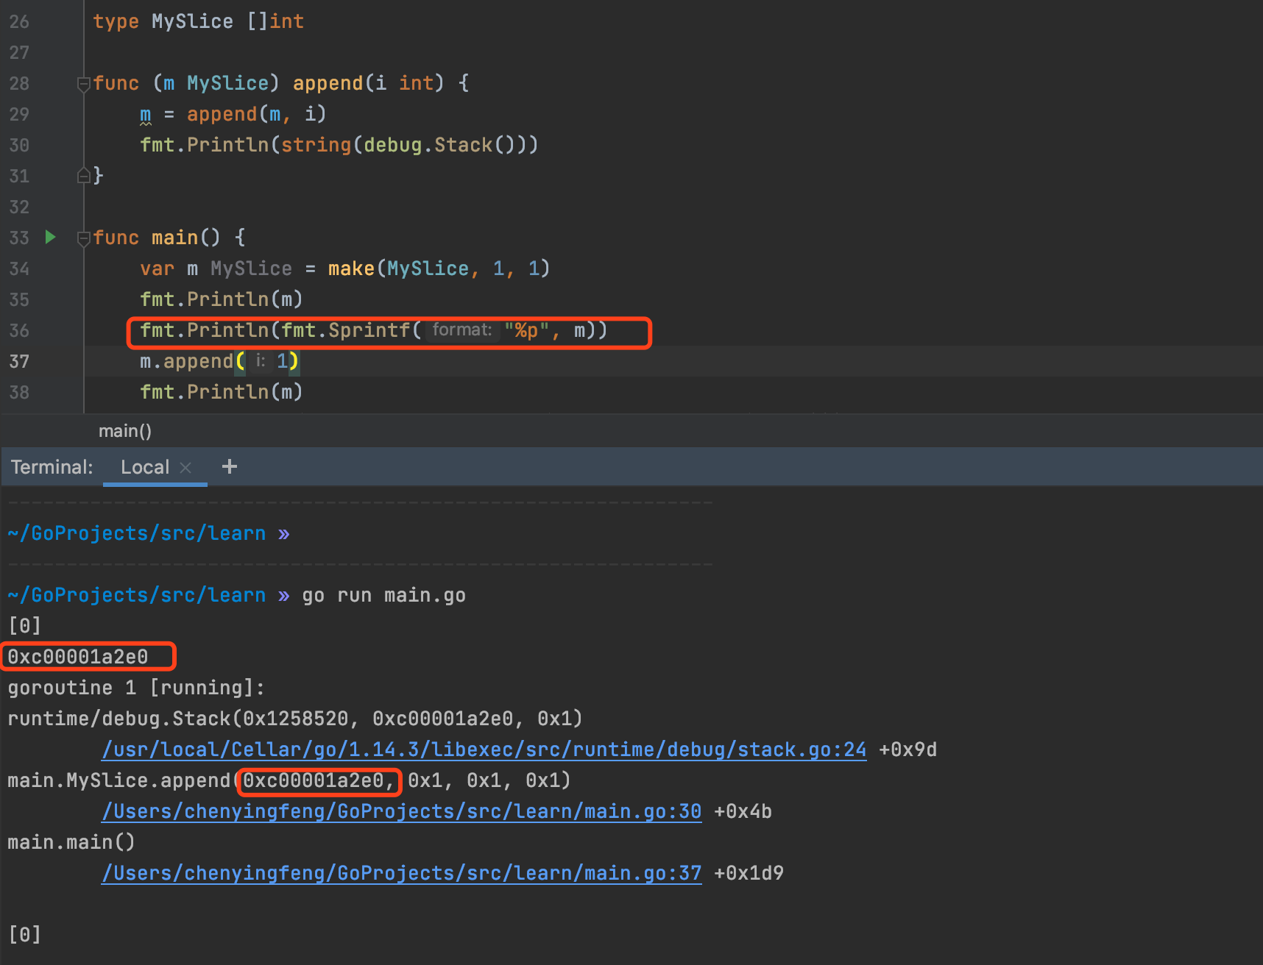Click the main.main() stack trace line
1263x965 pixels.
pos(71,842)
